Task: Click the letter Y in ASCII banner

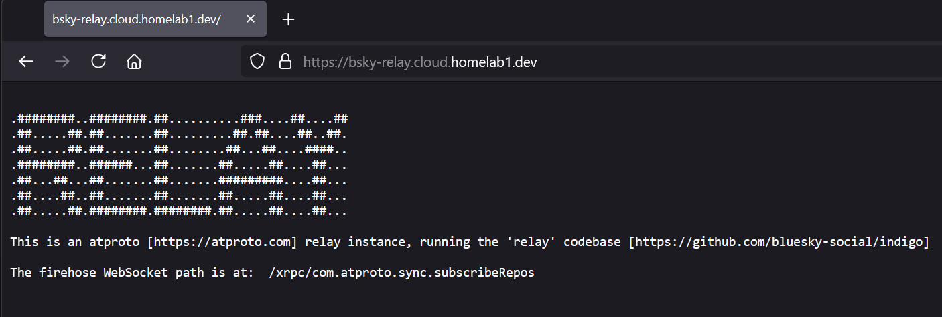Action: (x=319, y=165)
